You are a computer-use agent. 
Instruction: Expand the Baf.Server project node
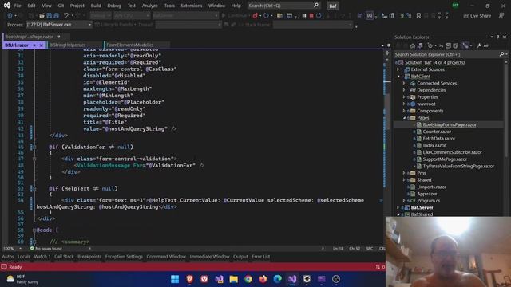tap(398, 207)
